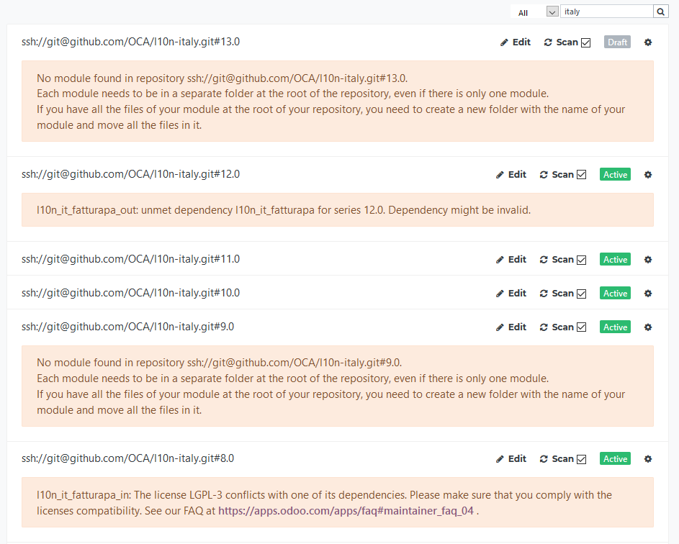Open gear settings for the 12.0 repository
Viewport: 679px width, 544px height.
click(x=647, y=175)
